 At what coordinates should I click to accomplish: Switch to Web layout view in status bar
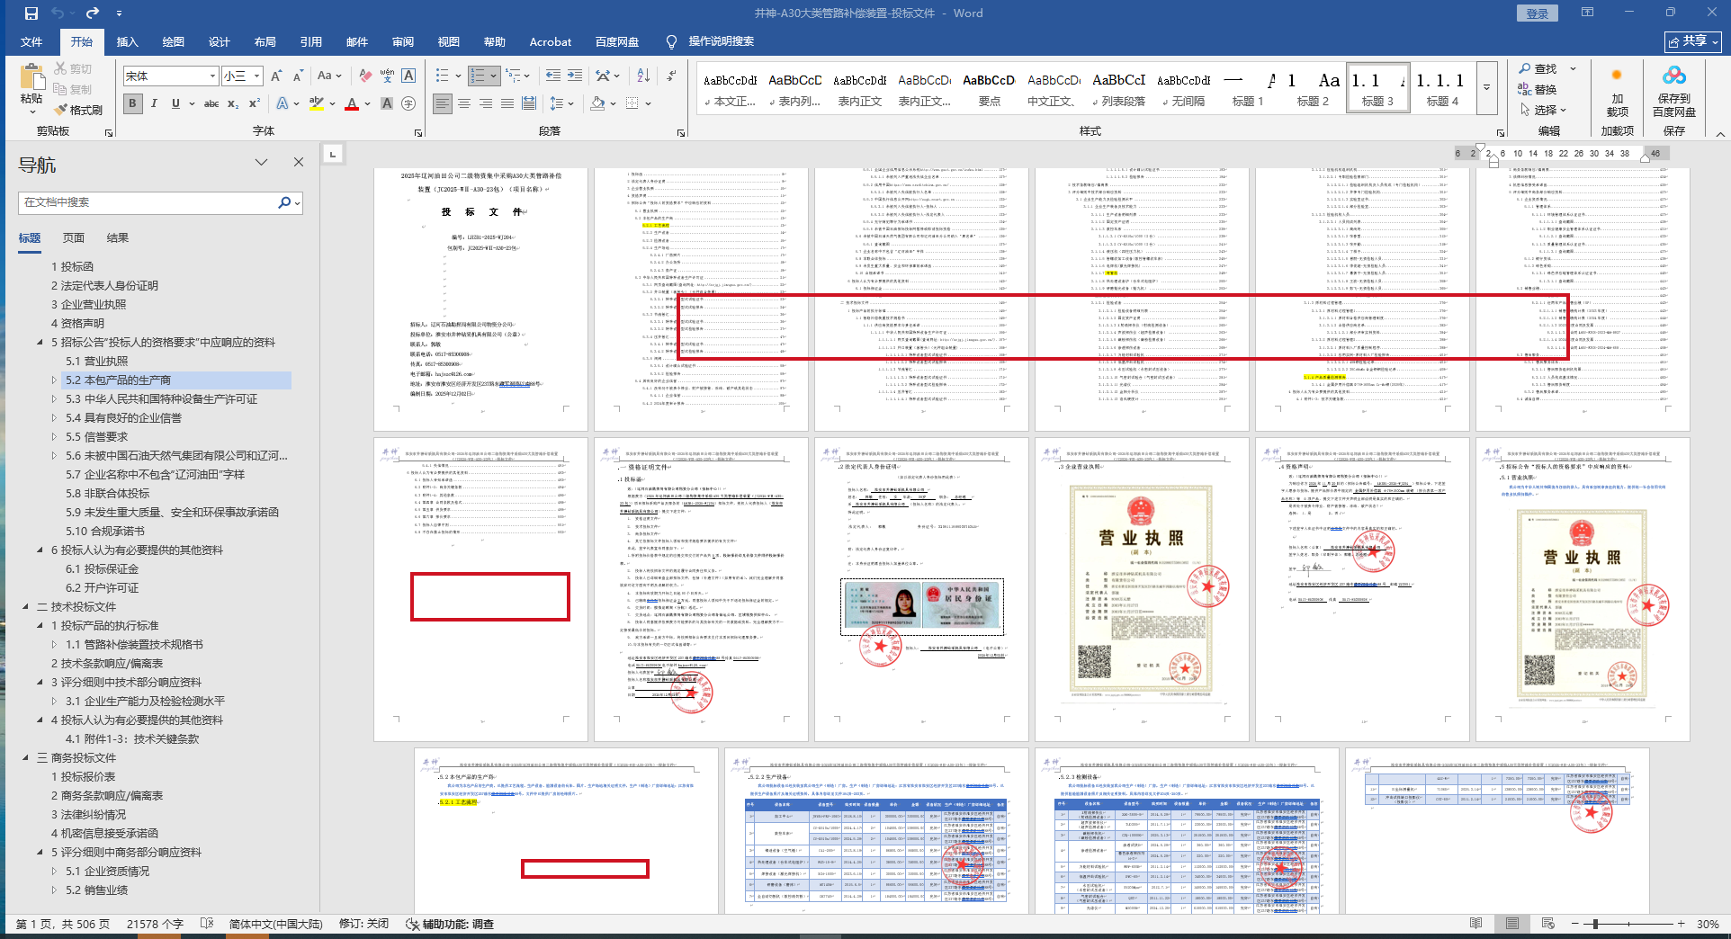pyautogui.click(x=1547, y=924)
